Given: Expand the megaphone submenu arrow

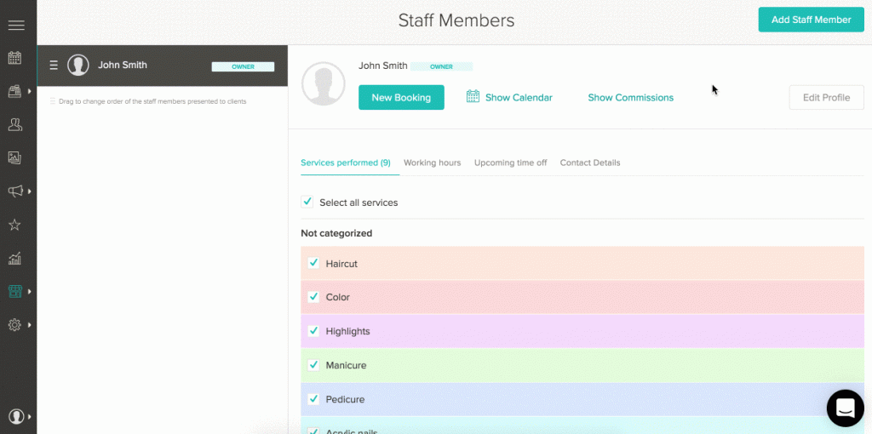Looking at the screenshot, I should (29, 191).
